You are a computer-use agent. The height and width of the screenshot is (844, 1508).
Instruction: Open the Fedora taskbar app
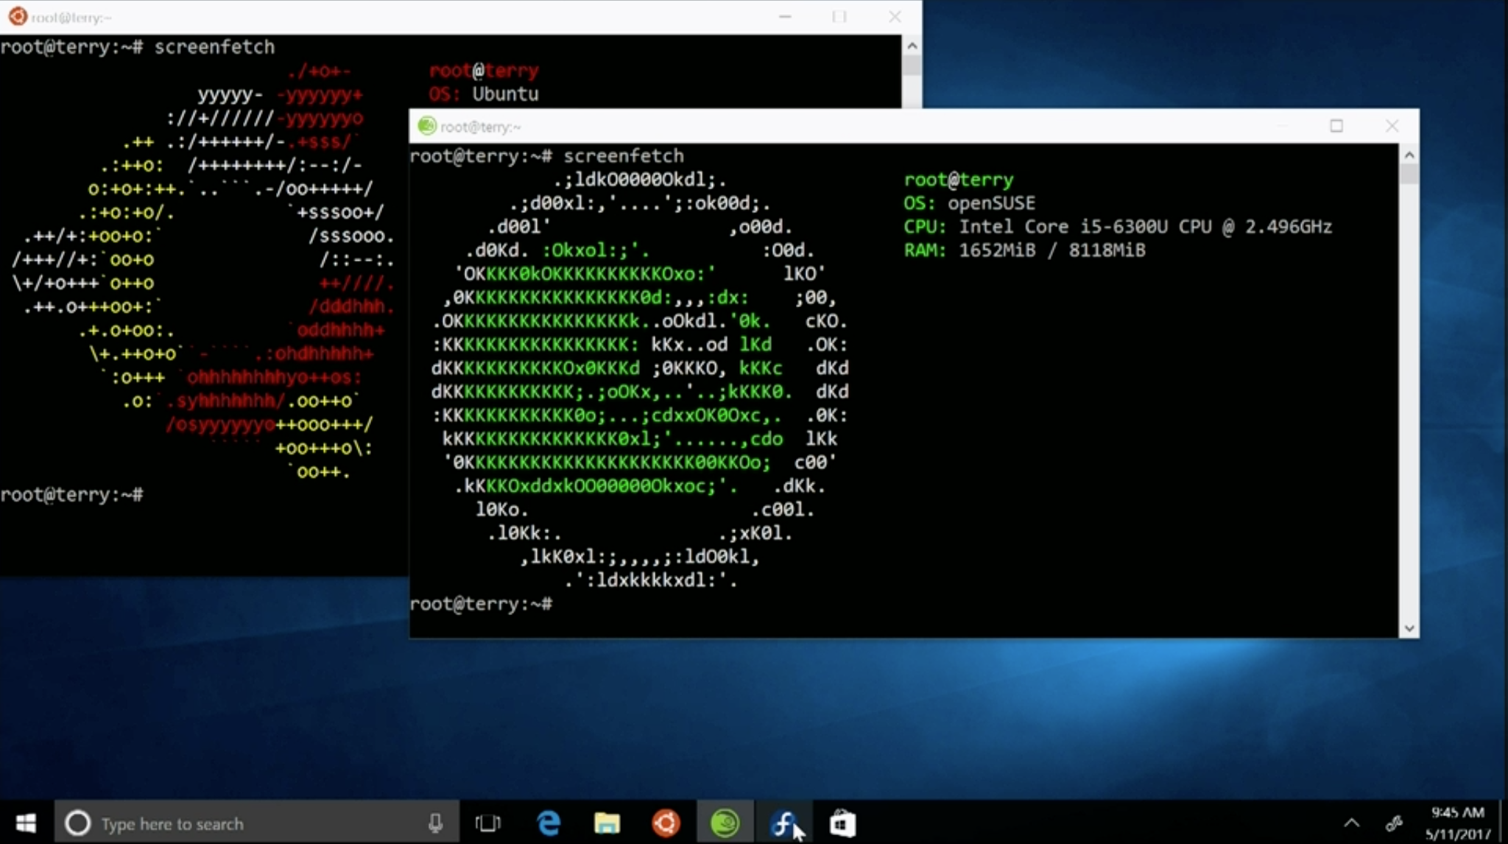tap(783, 823)
